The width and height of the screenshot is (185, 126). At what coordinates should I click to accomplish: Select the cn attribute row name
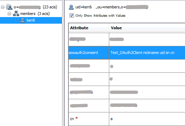(x=72, y=119)
